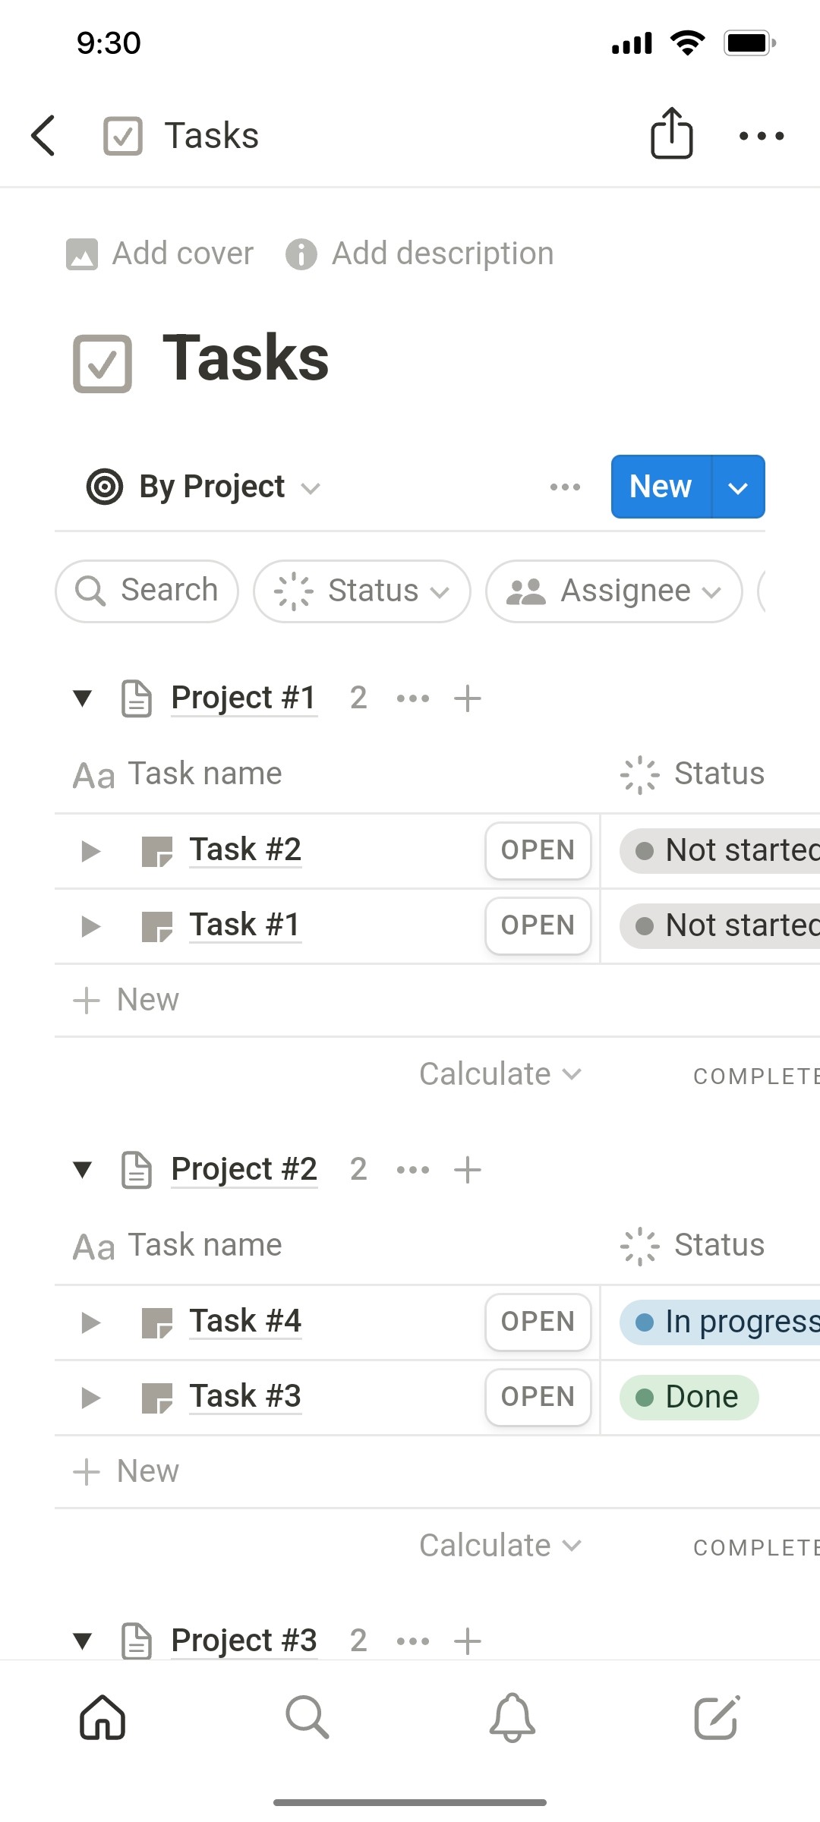Create a task with the New button
Screen dimensions: 820x1822
(x=659, y=487)
